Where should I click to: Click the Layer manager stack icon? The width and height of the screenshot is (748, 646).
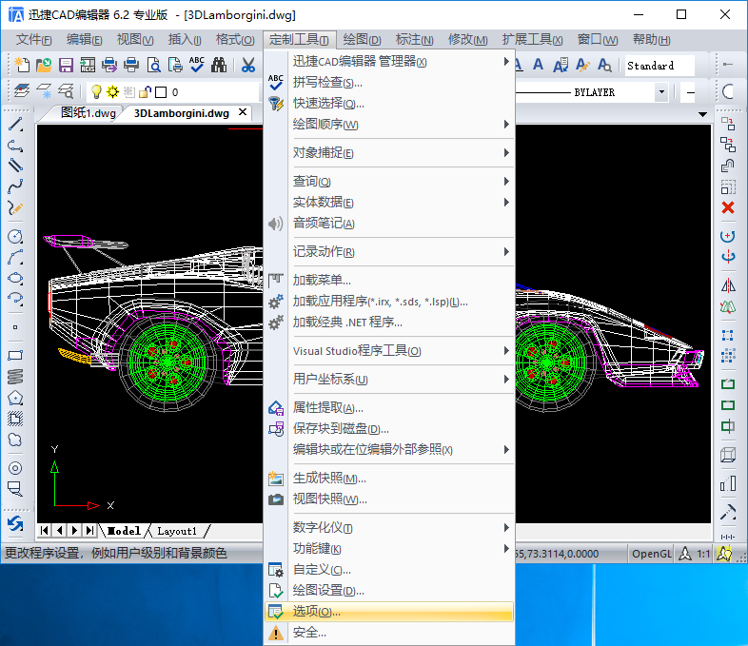click(22, 91)
